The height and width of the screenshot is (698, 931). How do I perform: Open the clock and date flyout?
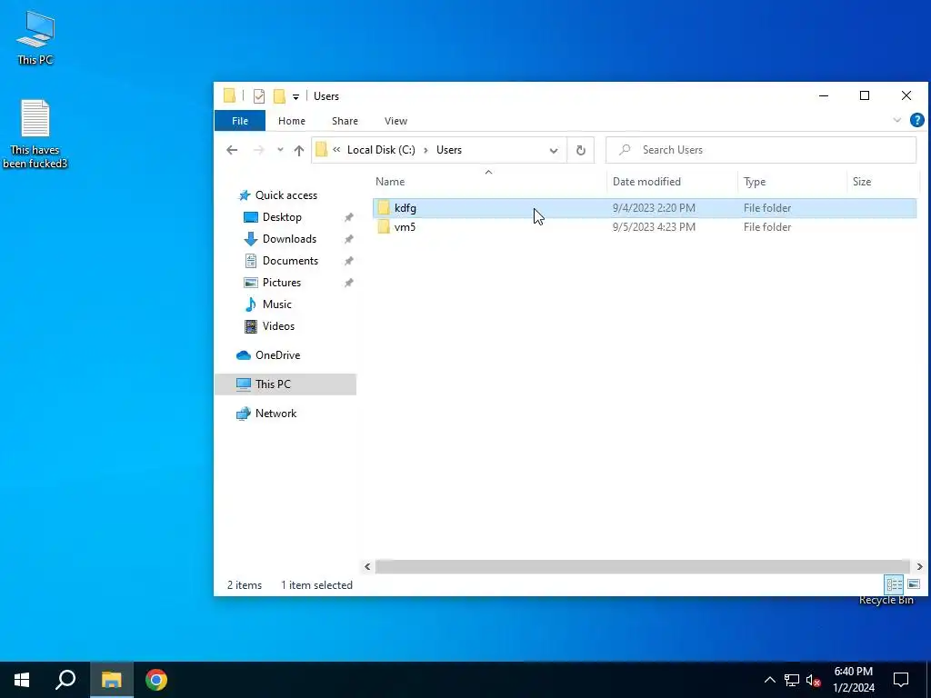(854, 680)
